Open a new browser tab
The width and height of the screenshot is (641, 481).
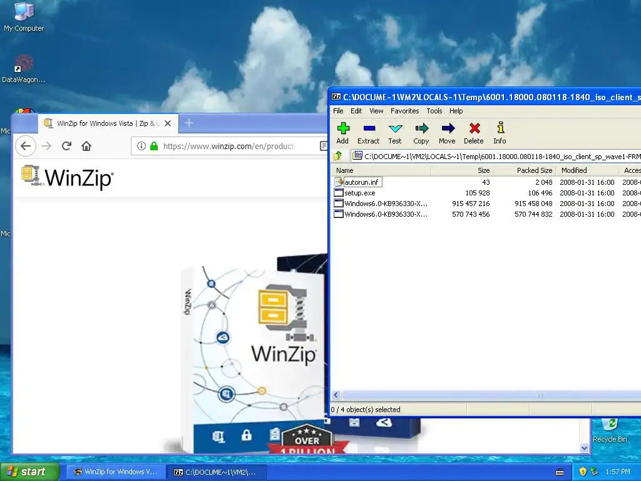pyautogui.click(x=189, y=123)
